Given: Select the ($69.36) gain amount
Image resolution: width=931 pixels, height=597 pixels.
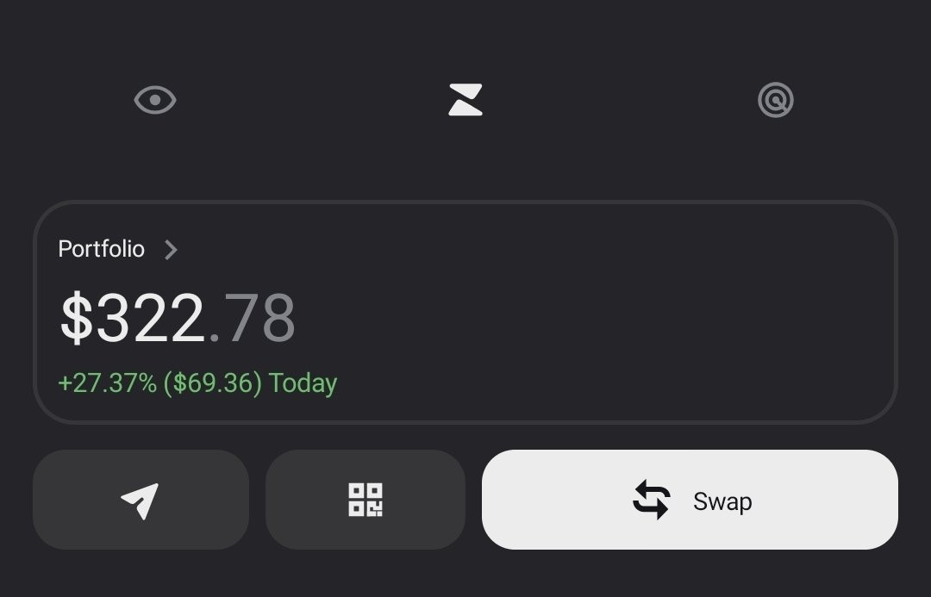Looking at the screenshot, I should (217, 383).
